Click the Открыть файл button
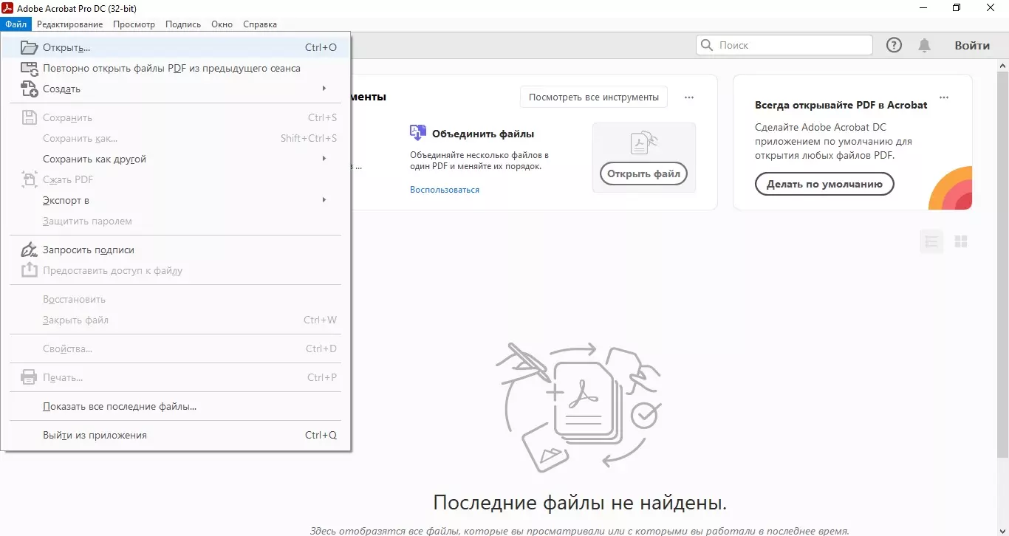 (643, 174)
